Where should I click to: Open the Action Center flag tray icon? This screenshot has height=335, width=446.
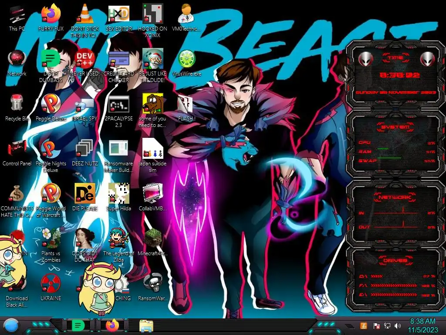376,325
